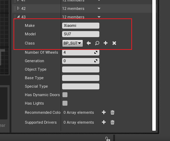Click the Number Of Wheels value field
This screenshot has width=170, height=141.
tap(81, 52)
